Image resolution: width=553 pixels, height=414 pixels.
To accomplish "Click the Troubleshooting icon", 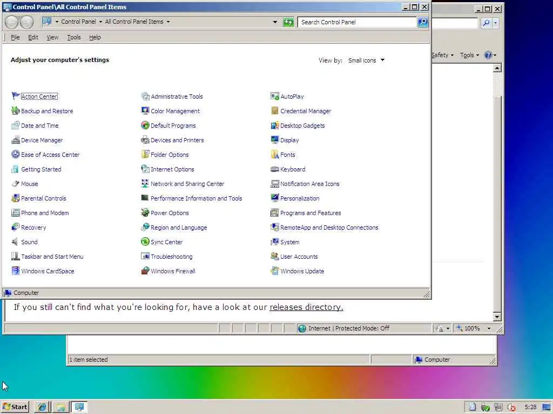I will pyautogui.click(x=145, y=256).
